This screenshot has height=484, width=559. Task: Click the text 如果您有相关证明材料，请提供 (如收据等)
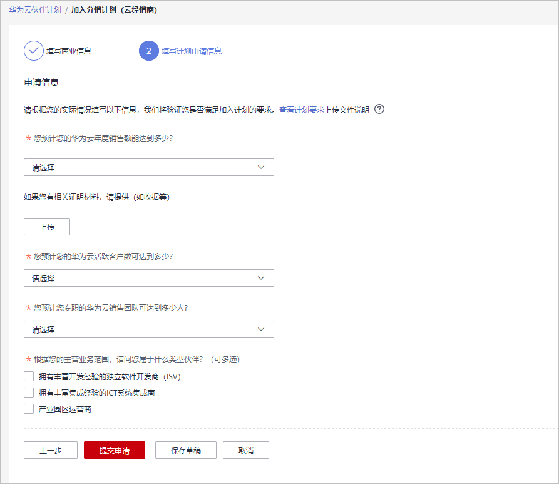click(x=96, y=197)
